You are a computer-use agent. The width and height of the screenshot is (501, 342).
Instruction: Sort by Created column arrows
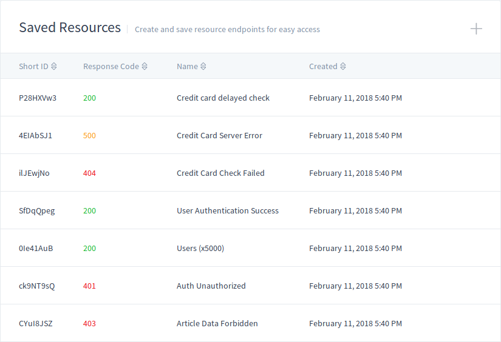point(343,66)
